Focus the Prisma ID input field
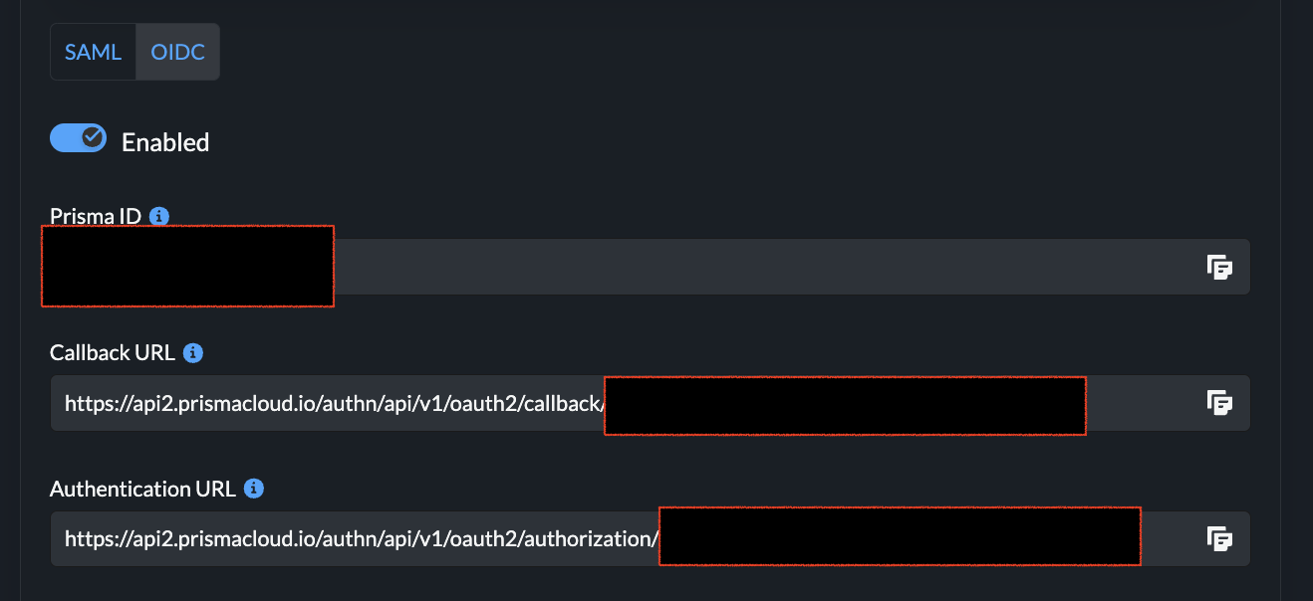This screenshot has height=601, width=1313. click(757, 267)
